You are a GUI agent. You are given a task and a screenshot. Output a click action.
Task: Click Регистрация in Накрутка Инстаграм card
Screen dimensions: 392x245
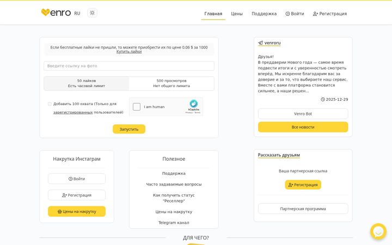(x=77, y=195)
